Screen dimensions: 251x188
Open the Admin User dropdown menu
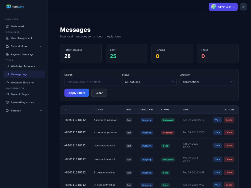tap(223, 7)
